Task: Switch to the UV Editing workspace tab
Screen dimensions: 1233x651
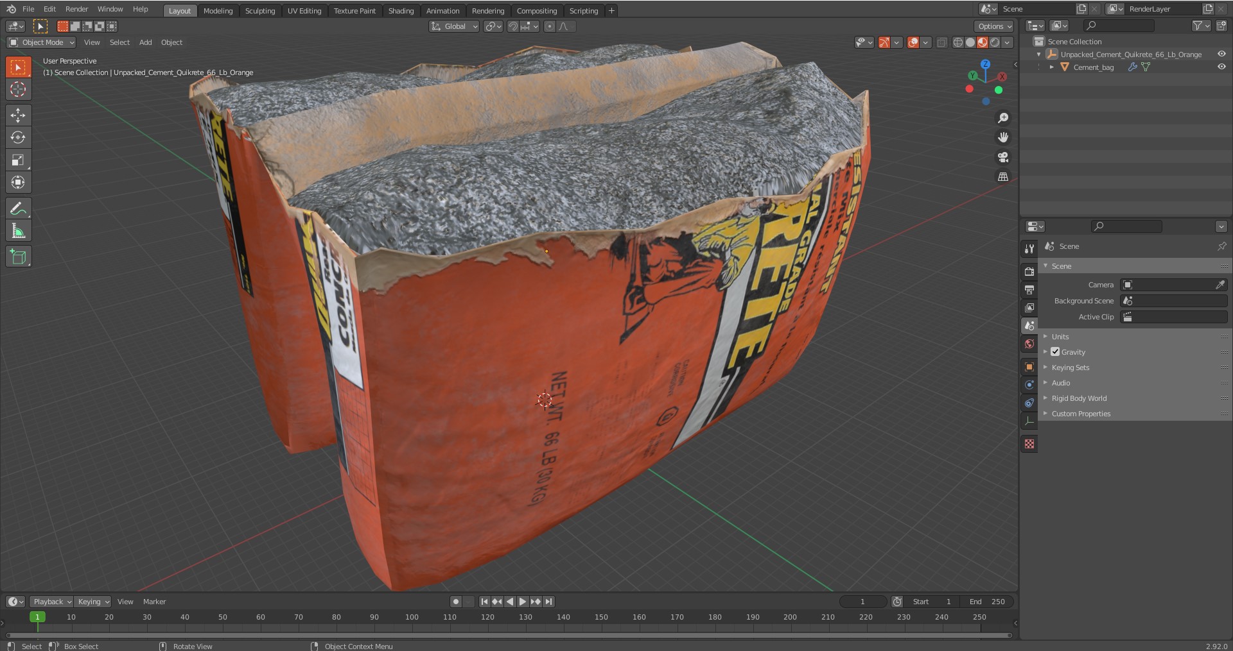Action: (304, 11)
